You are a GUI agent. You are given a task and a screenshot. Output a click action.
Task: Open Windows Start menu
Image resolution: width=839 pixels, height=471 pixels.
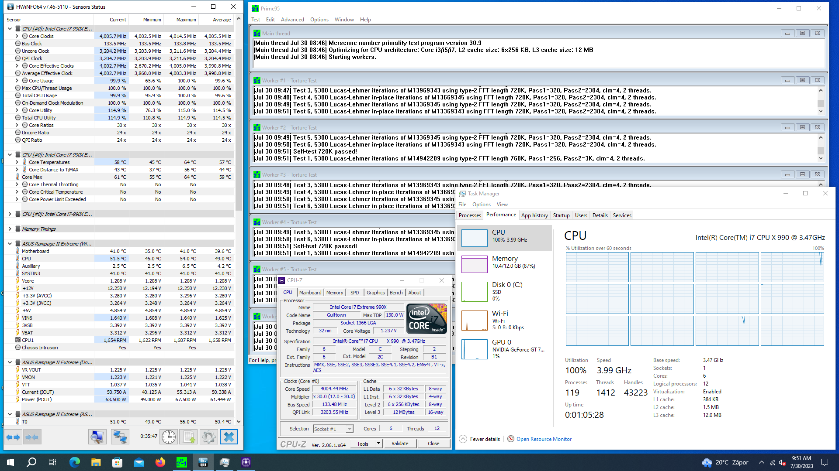10,462
